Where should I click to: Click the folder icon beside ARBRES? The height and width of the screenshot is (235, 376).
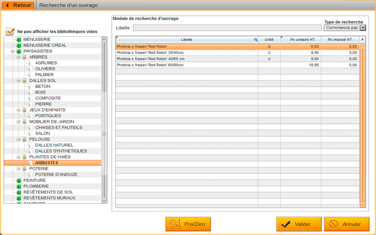pos(24,57)
